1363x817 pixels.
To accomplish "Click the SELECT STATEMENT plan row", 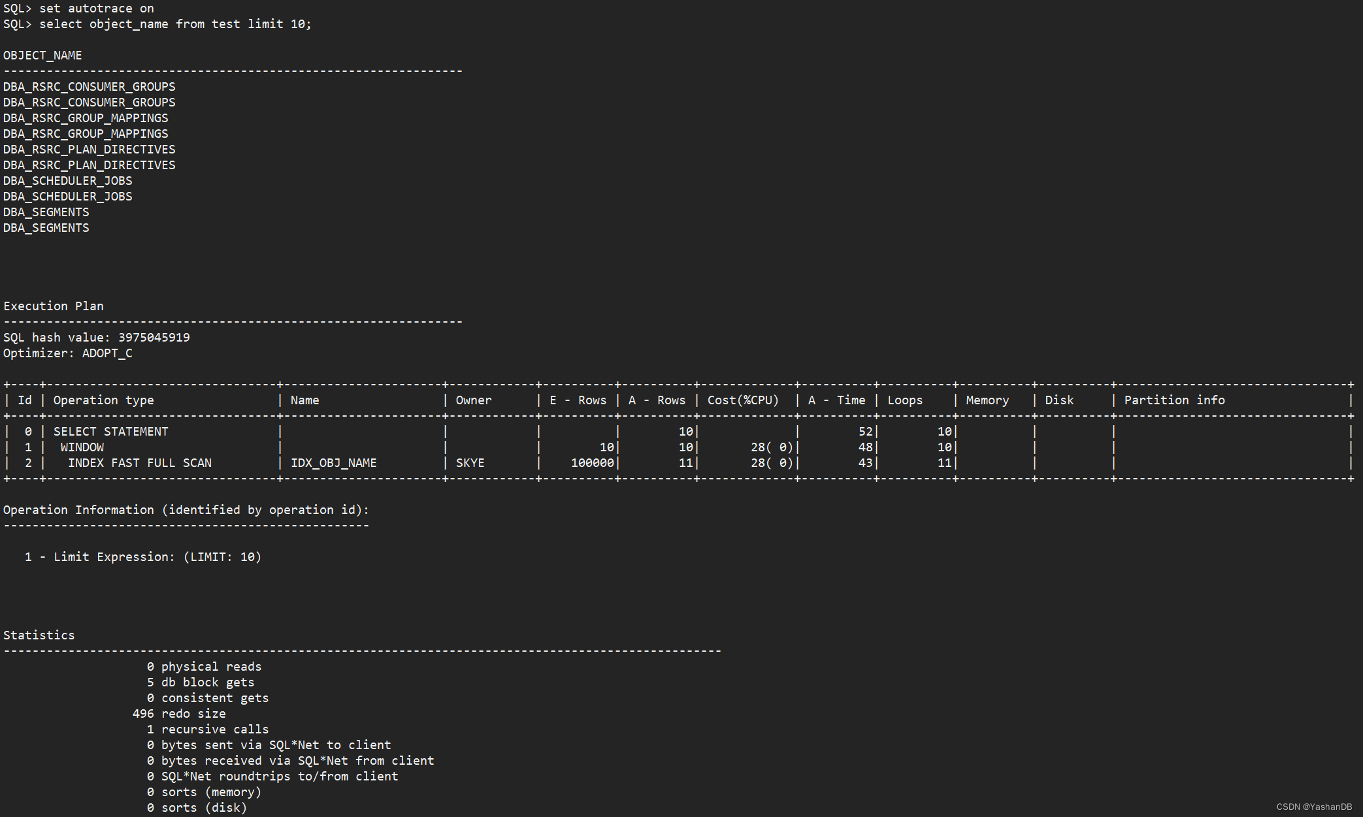I will [x=110, y=432].
